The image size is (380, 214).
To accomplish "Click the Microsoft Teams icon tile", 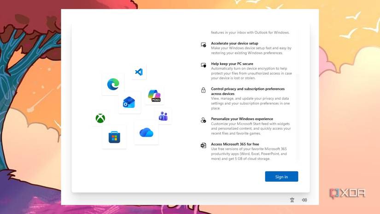I will pos(164,116).
